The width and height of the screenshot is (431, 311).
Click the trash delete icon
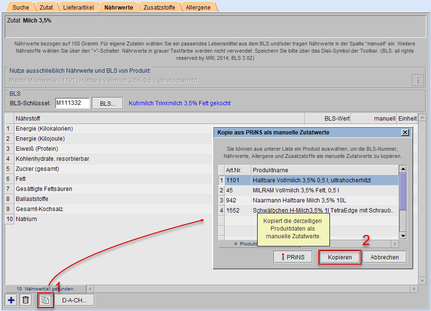(26, 300)
